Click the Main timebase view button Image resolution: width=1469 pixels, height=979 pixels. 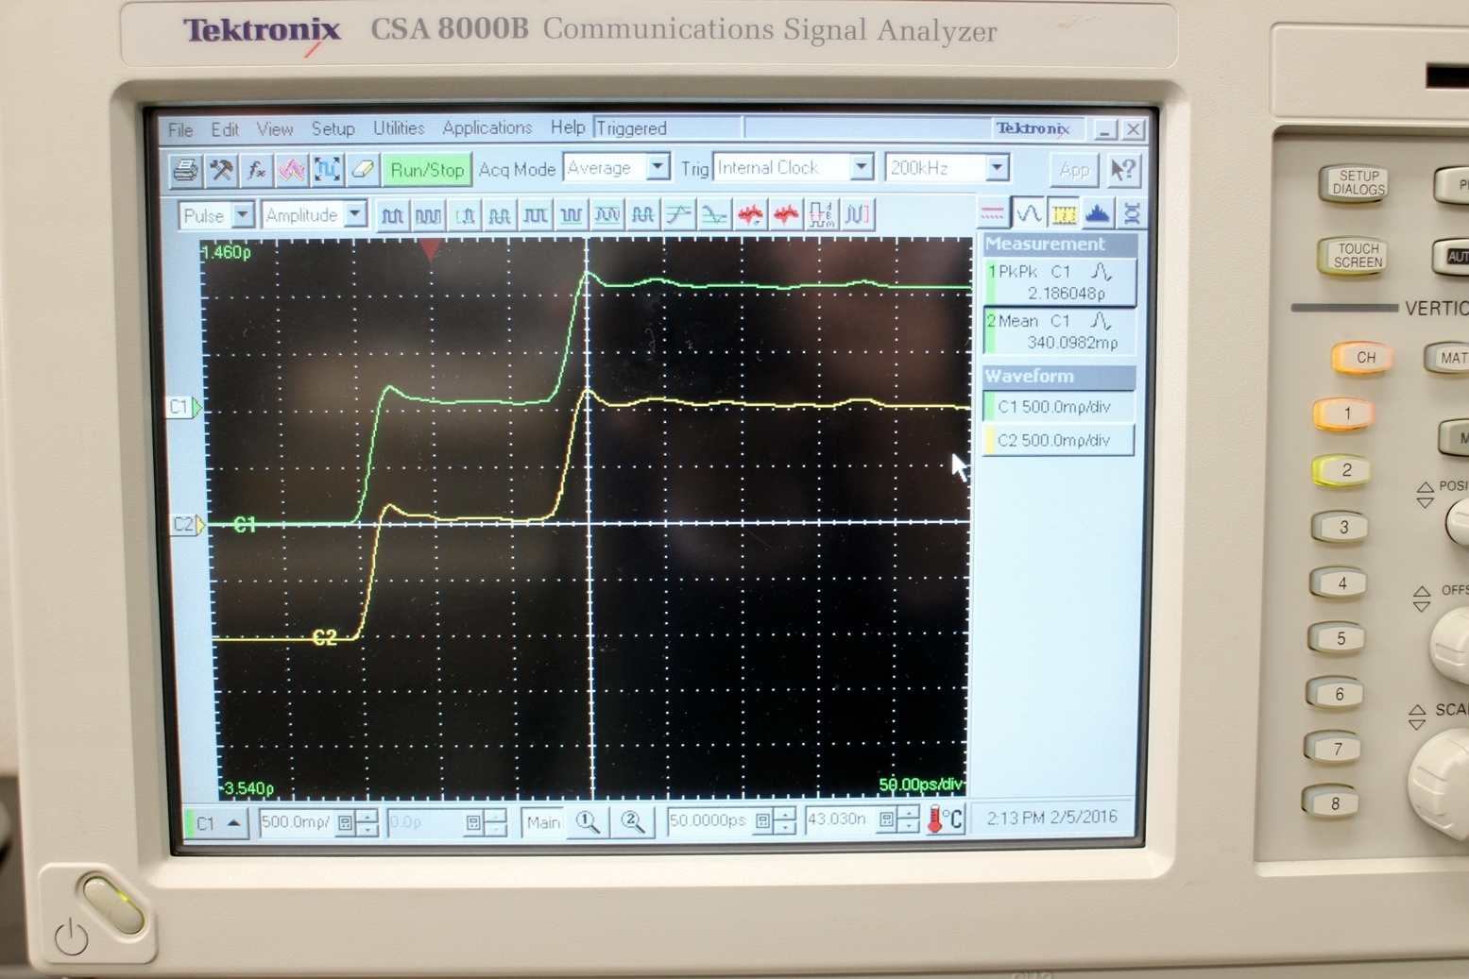tap(543, 822)
